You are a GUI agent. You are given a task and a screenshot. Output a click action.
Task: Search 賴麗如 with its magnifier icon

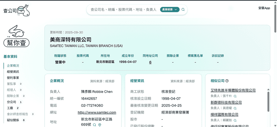pyautogui.click(x=235, y=120)
